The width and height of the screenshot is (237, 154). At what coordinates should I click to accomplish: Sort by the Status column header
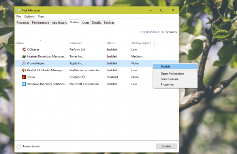[117, 43]
